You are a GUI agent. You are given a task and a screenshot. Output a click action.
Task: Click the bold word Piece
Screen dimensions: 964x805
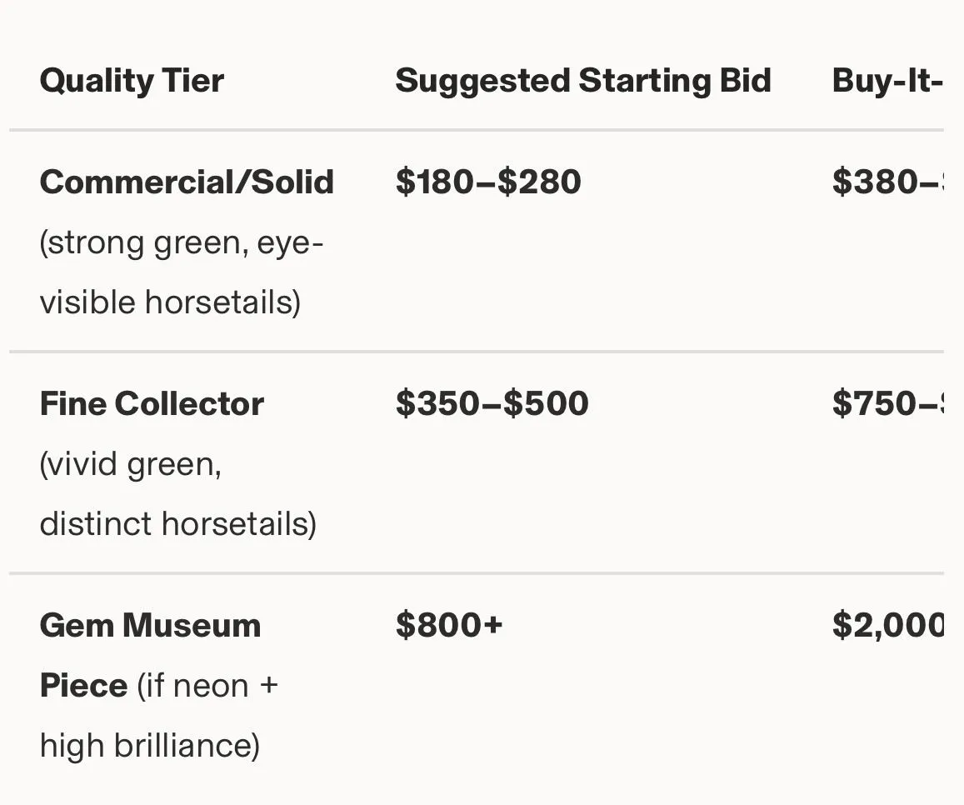[83, 685]
